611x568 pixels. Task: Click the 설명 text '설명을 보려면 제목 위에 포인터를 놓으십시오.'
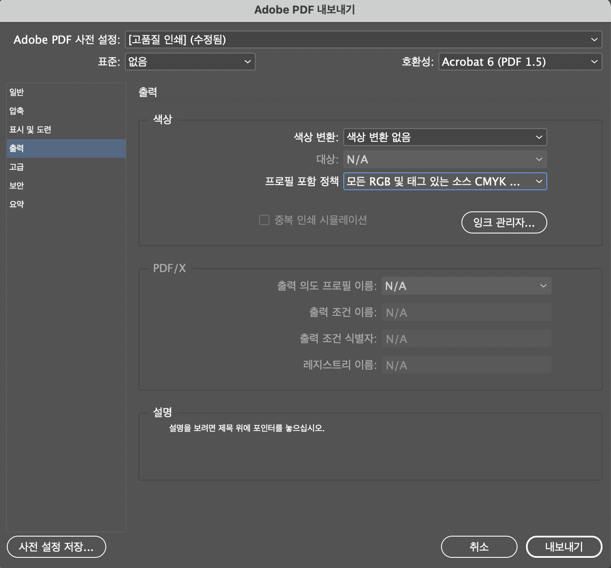tap(246, 428)
